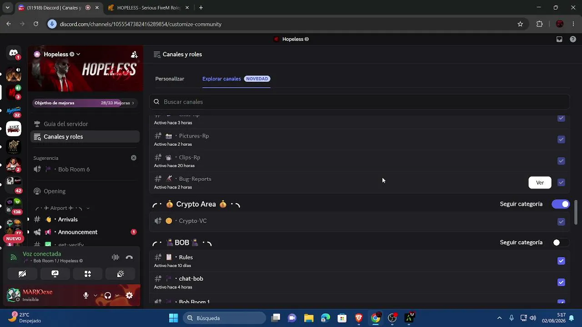582x327 pixels.
Task: Open Windows Start menu
Action: tap(173, 318)
